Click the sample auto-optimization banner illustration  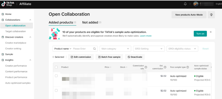point(54,34)
